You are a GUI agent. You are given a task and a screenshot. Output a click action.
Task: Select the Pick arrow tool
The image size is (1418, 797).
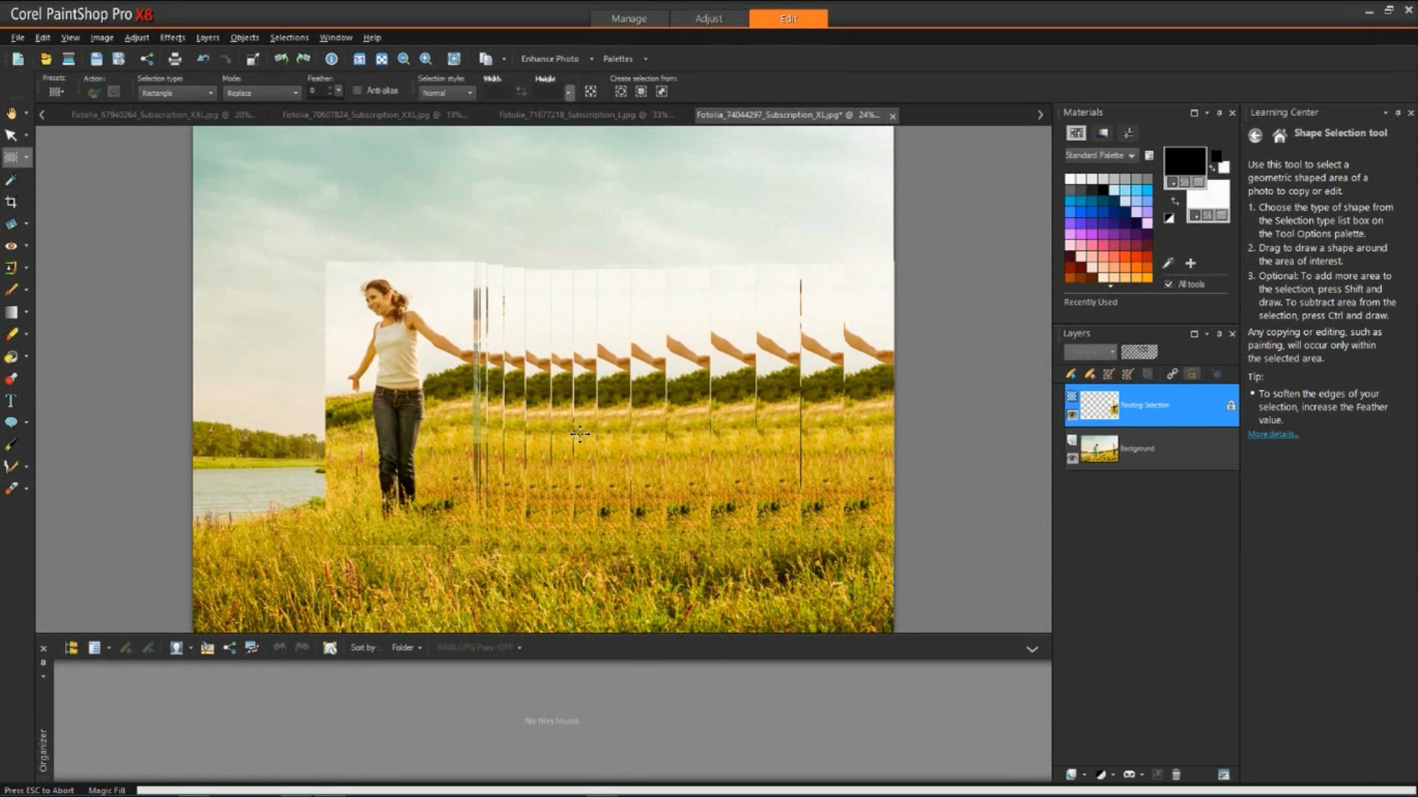pos(11,135)
